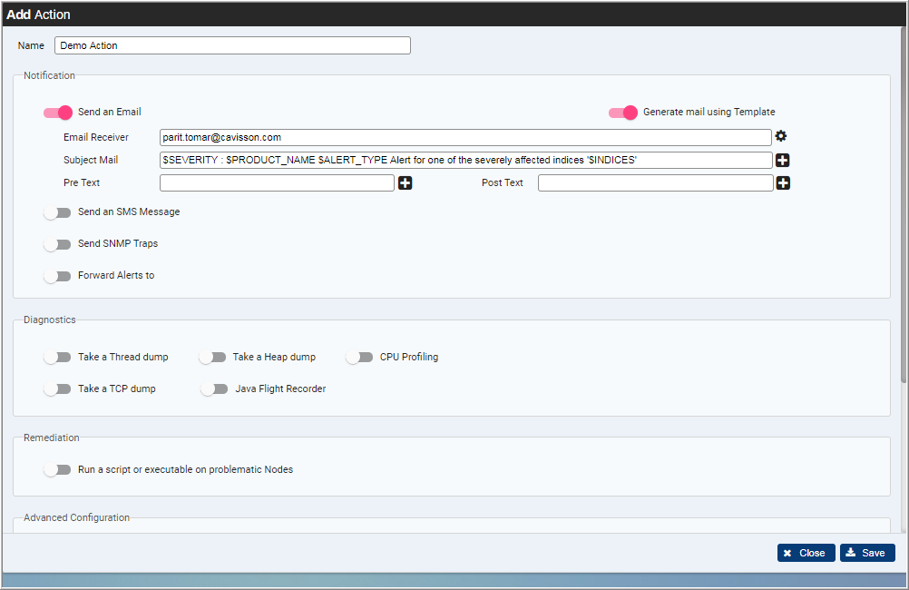Click the Advanced Configuration section label
Screen dimensions: 909x590
pyautogui.click(x=76, y=517)
